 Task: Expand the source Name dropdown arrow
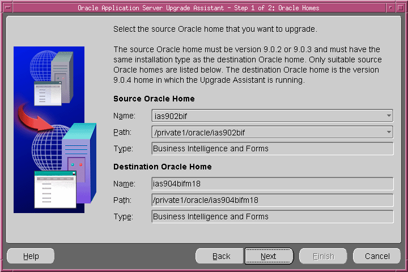[x=389, y=116]
